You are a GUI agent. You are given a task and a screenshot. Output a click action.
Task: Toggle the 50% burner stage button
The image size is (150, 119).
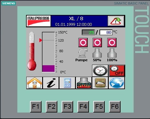click(97, 43)
